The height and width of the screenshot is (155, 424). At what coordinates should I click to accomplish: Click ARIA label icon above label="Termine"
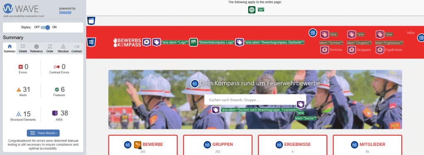pos(325,34)
